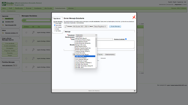This screenshot has height=105, width=188.
Task: Close the dialog with the red X icon
Action: pyautogui.click(x=134, y=17)
